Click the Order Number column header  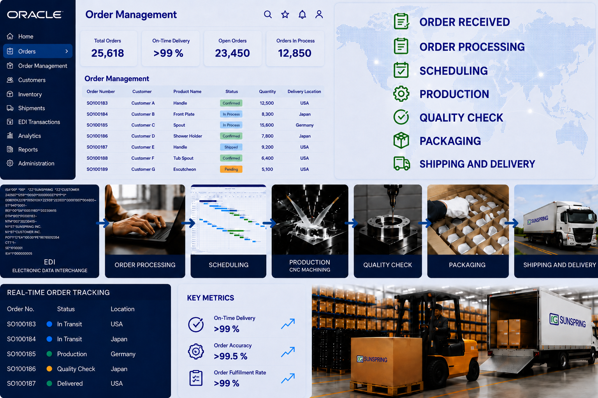tap(101, 92)
